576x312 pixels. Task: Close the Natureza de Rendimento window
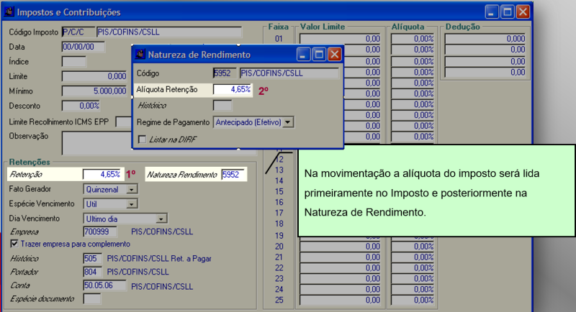[x=335, y=55]
